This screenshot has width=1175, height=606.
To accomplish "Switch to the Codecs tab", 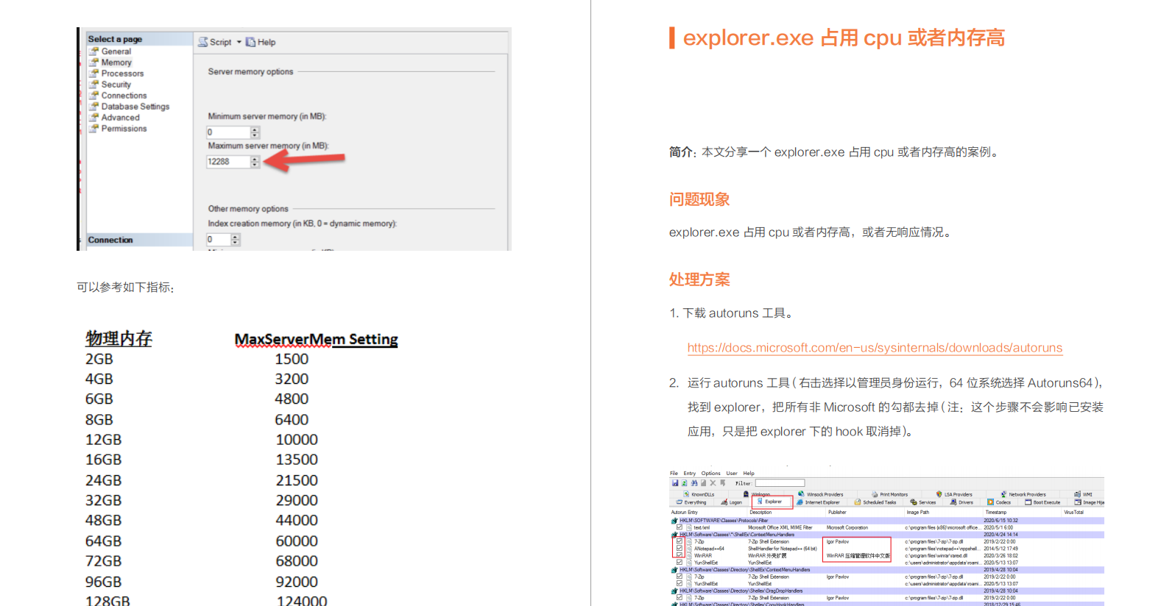I will pyautogui.click(x=999, y=502).
